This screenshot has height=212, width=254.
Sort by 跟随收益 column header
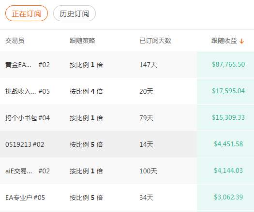pos(224,41)
